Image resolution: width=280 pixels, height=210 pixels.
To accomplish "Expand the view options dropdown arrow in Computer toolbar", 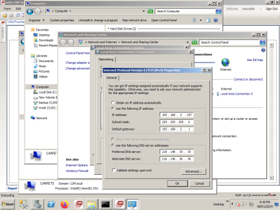I will [x=200, y=20].
